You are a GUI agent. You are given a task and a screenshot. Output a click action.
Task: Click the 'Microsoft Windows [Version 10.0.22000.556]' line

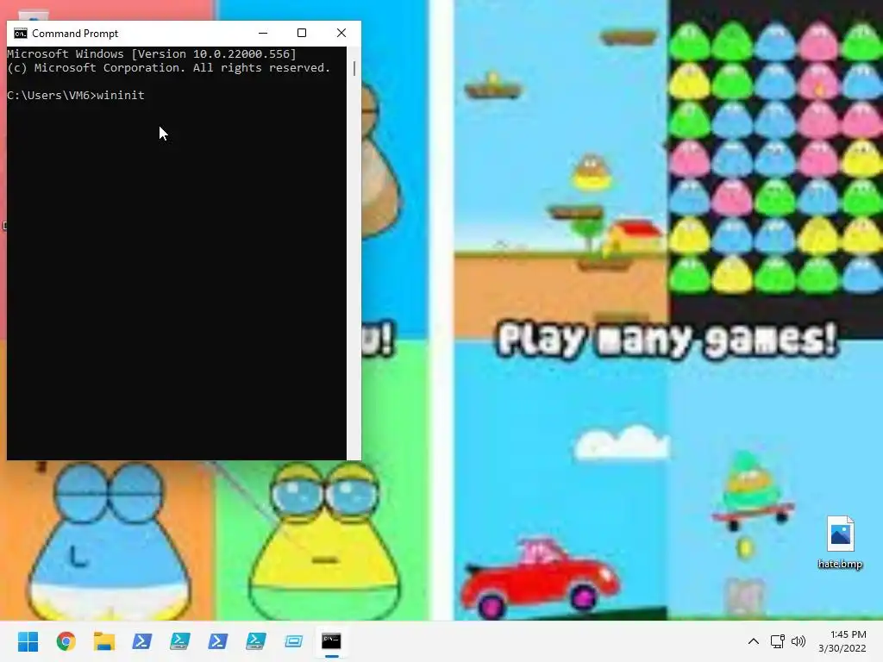click(152, 54)
